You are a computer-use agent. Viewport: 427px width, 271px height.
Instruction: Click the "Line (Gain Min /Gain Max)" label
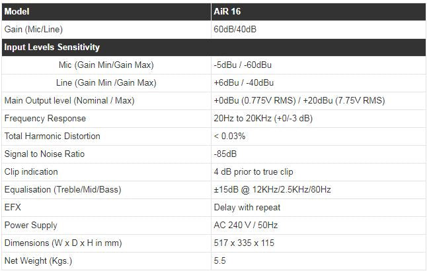tap(106, 83)
